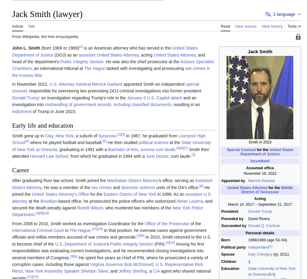Expand the 1 language dropdown
Image resolution: width=307 pixels, height=279 pixels.
[x=283, y=14]
